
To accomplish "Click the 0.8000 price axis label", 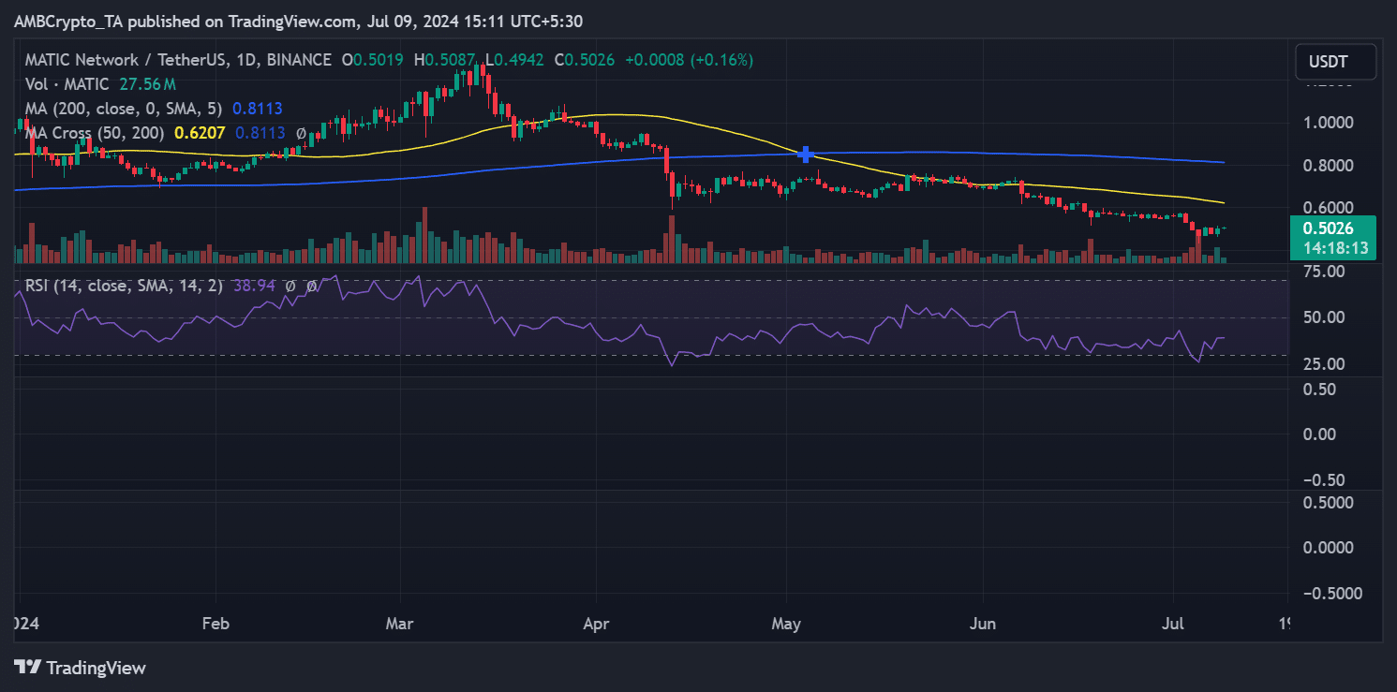I will tap(1327, 166).
